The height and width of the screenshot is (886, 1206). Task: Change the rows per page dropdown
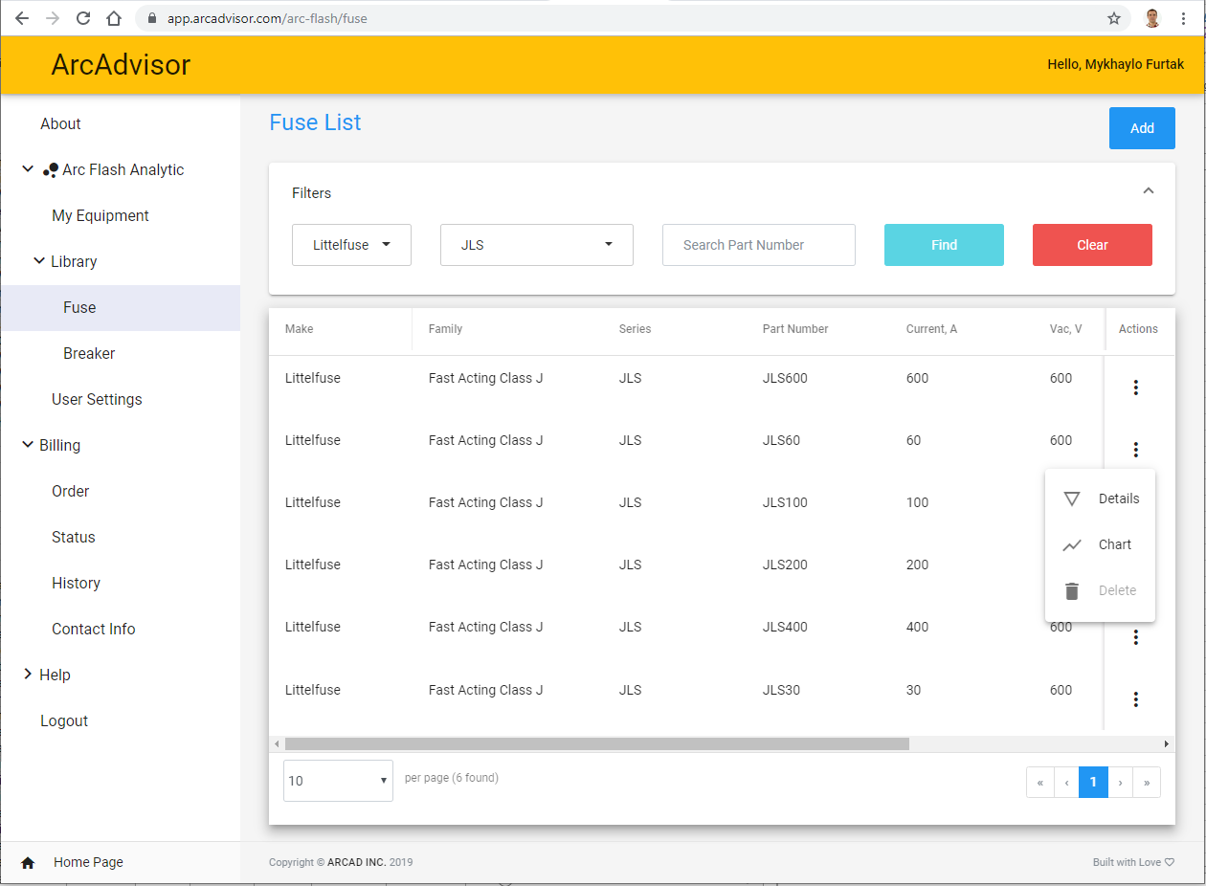click(x=338, y=781)
